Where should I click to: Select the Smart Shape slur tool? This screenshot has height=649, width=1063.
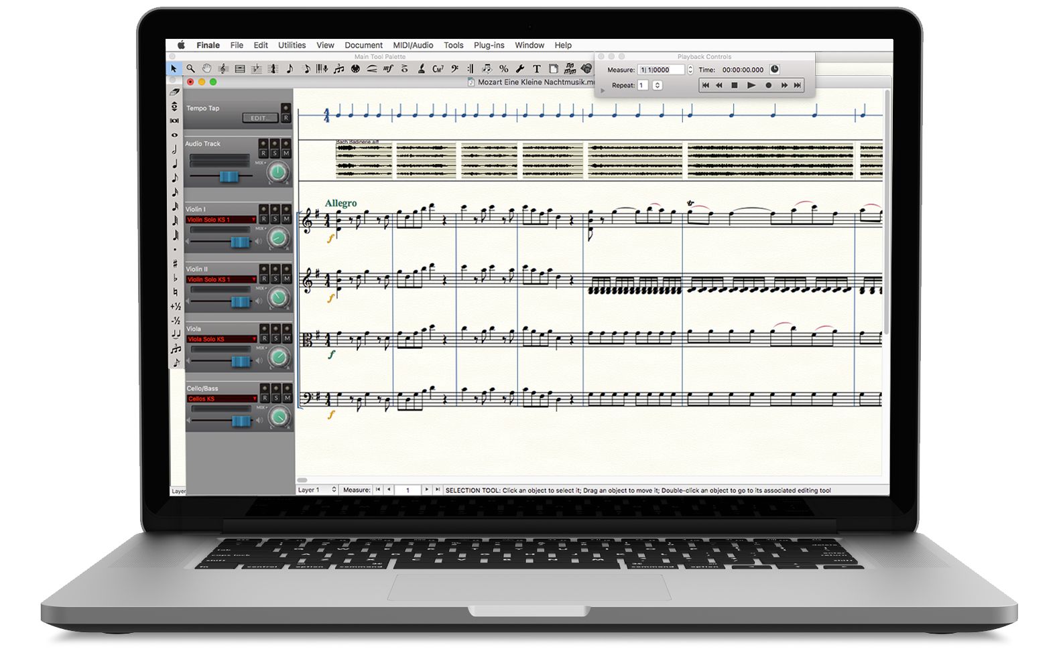coord(371,68)
